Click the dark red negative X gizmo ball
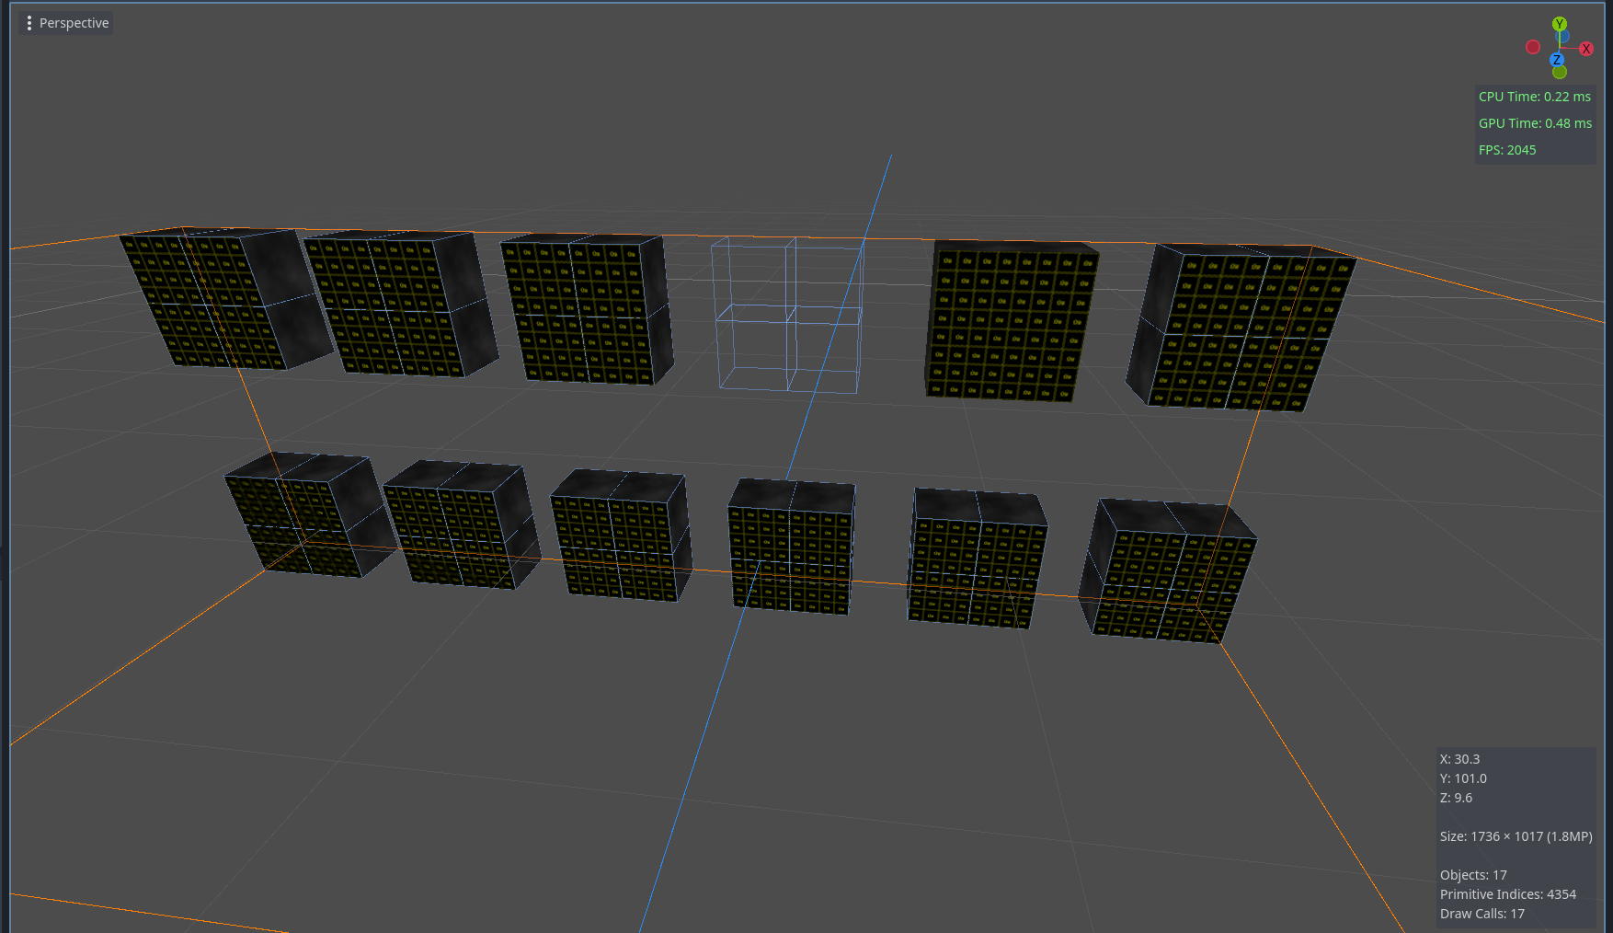 click(x=1533, y=47)
